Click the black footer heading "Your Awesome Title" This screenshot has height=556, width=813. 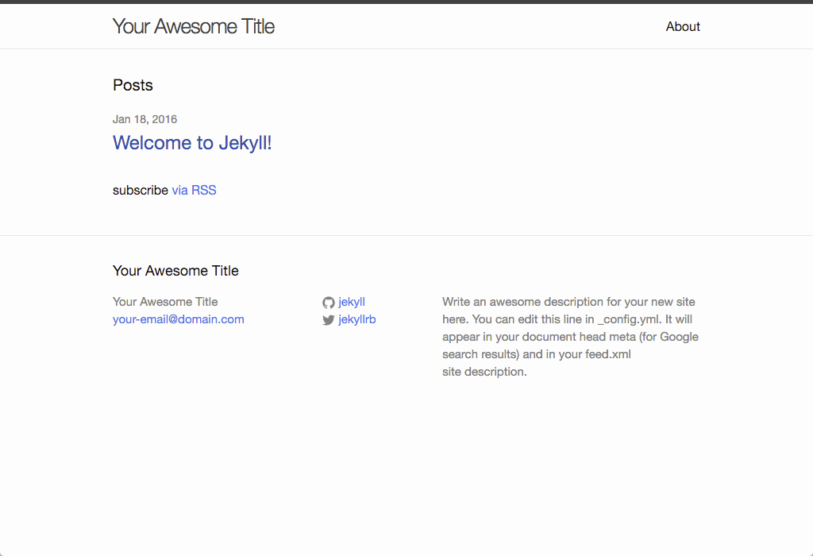click(175, 271)
